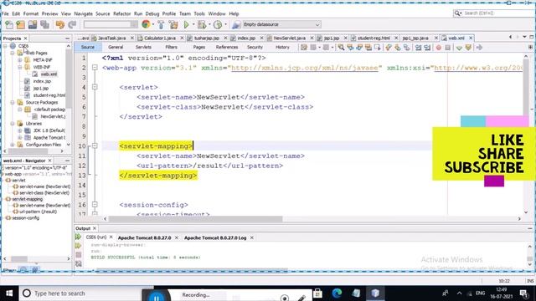
Task: Open the File menu
Action: 5,13
